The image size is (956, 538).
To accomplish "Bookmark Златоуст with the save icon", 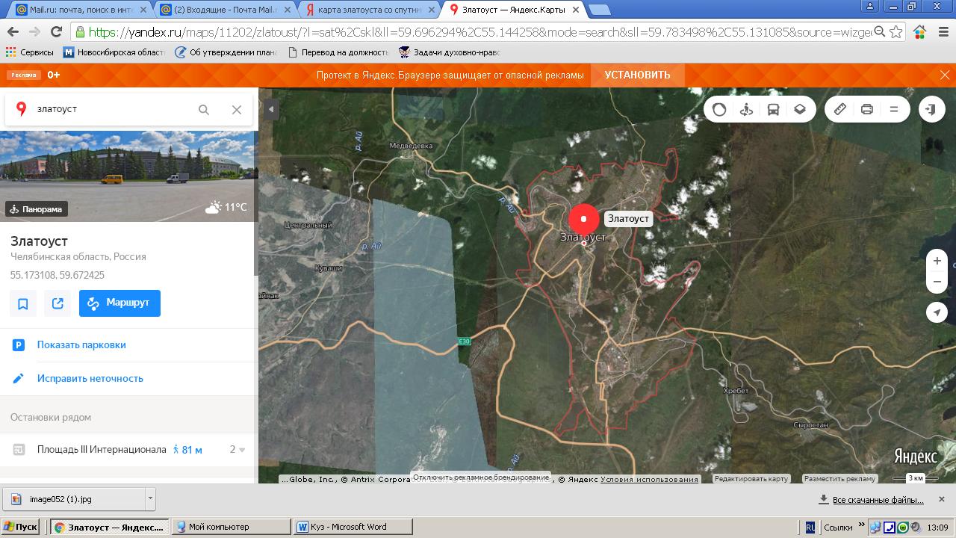I will coord(23,303).
